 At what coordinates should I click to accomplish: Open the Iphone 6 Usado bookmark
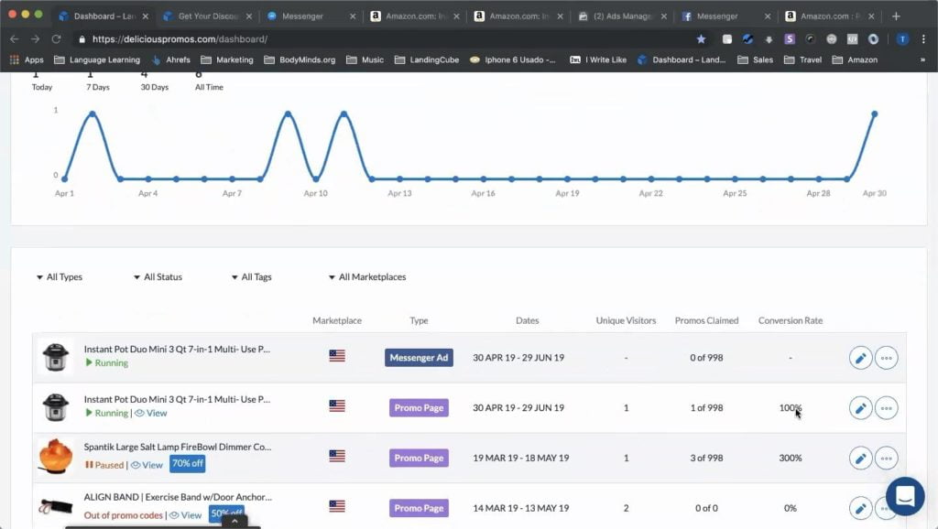pos(513,59)
